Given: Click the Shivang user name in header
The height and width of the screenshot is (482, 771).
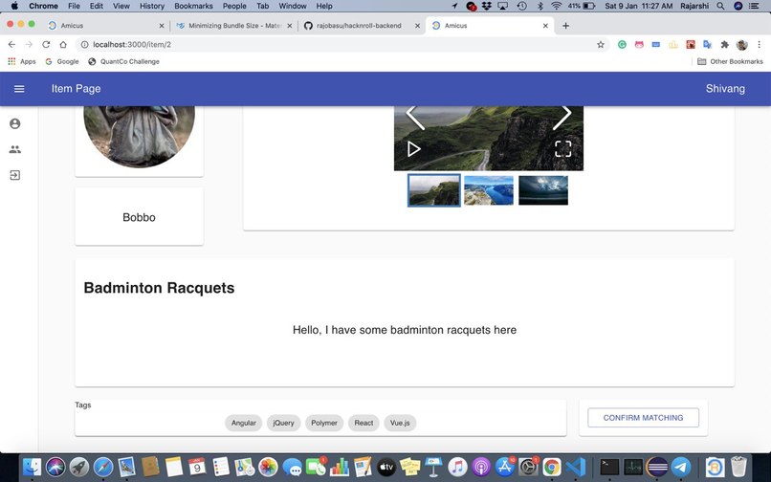Looking at the screenshot, I should click(x=725, y=89).
